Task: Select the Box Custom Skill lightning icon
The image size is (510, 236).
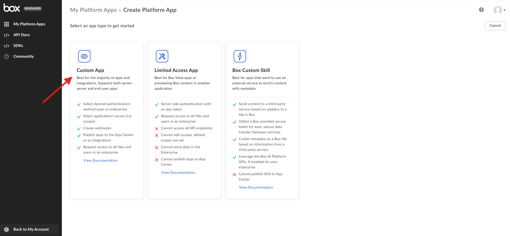Action: [x=240, y=56]
